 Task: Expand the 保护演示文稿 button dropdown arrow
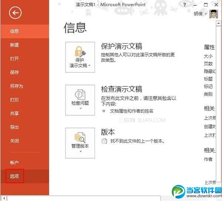tap(89, 65)
